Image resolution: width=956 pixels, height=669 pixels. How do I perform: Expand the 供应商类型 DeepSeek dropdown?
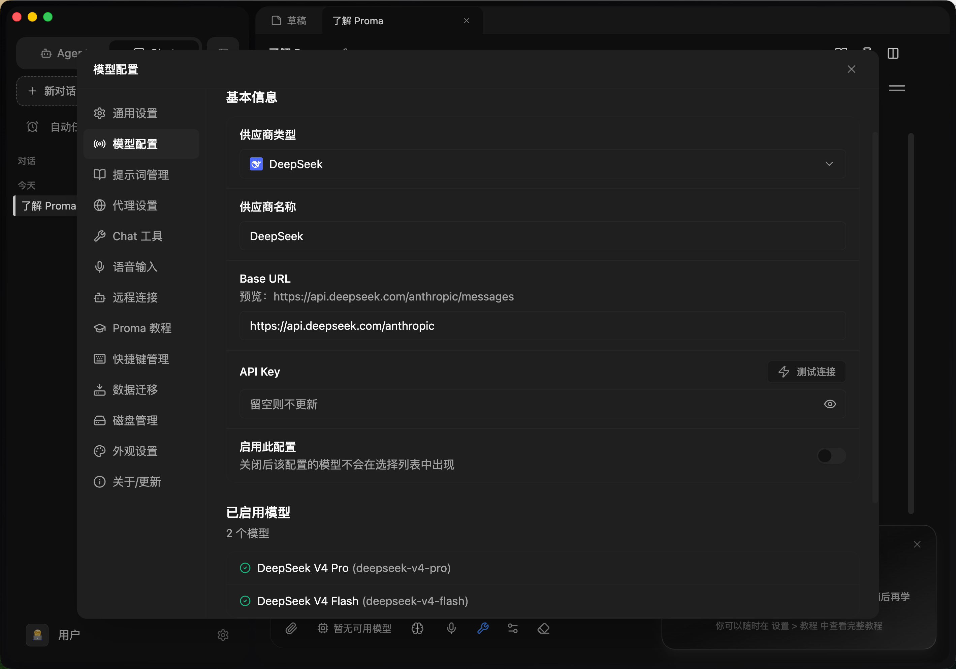tap(543, 164)
